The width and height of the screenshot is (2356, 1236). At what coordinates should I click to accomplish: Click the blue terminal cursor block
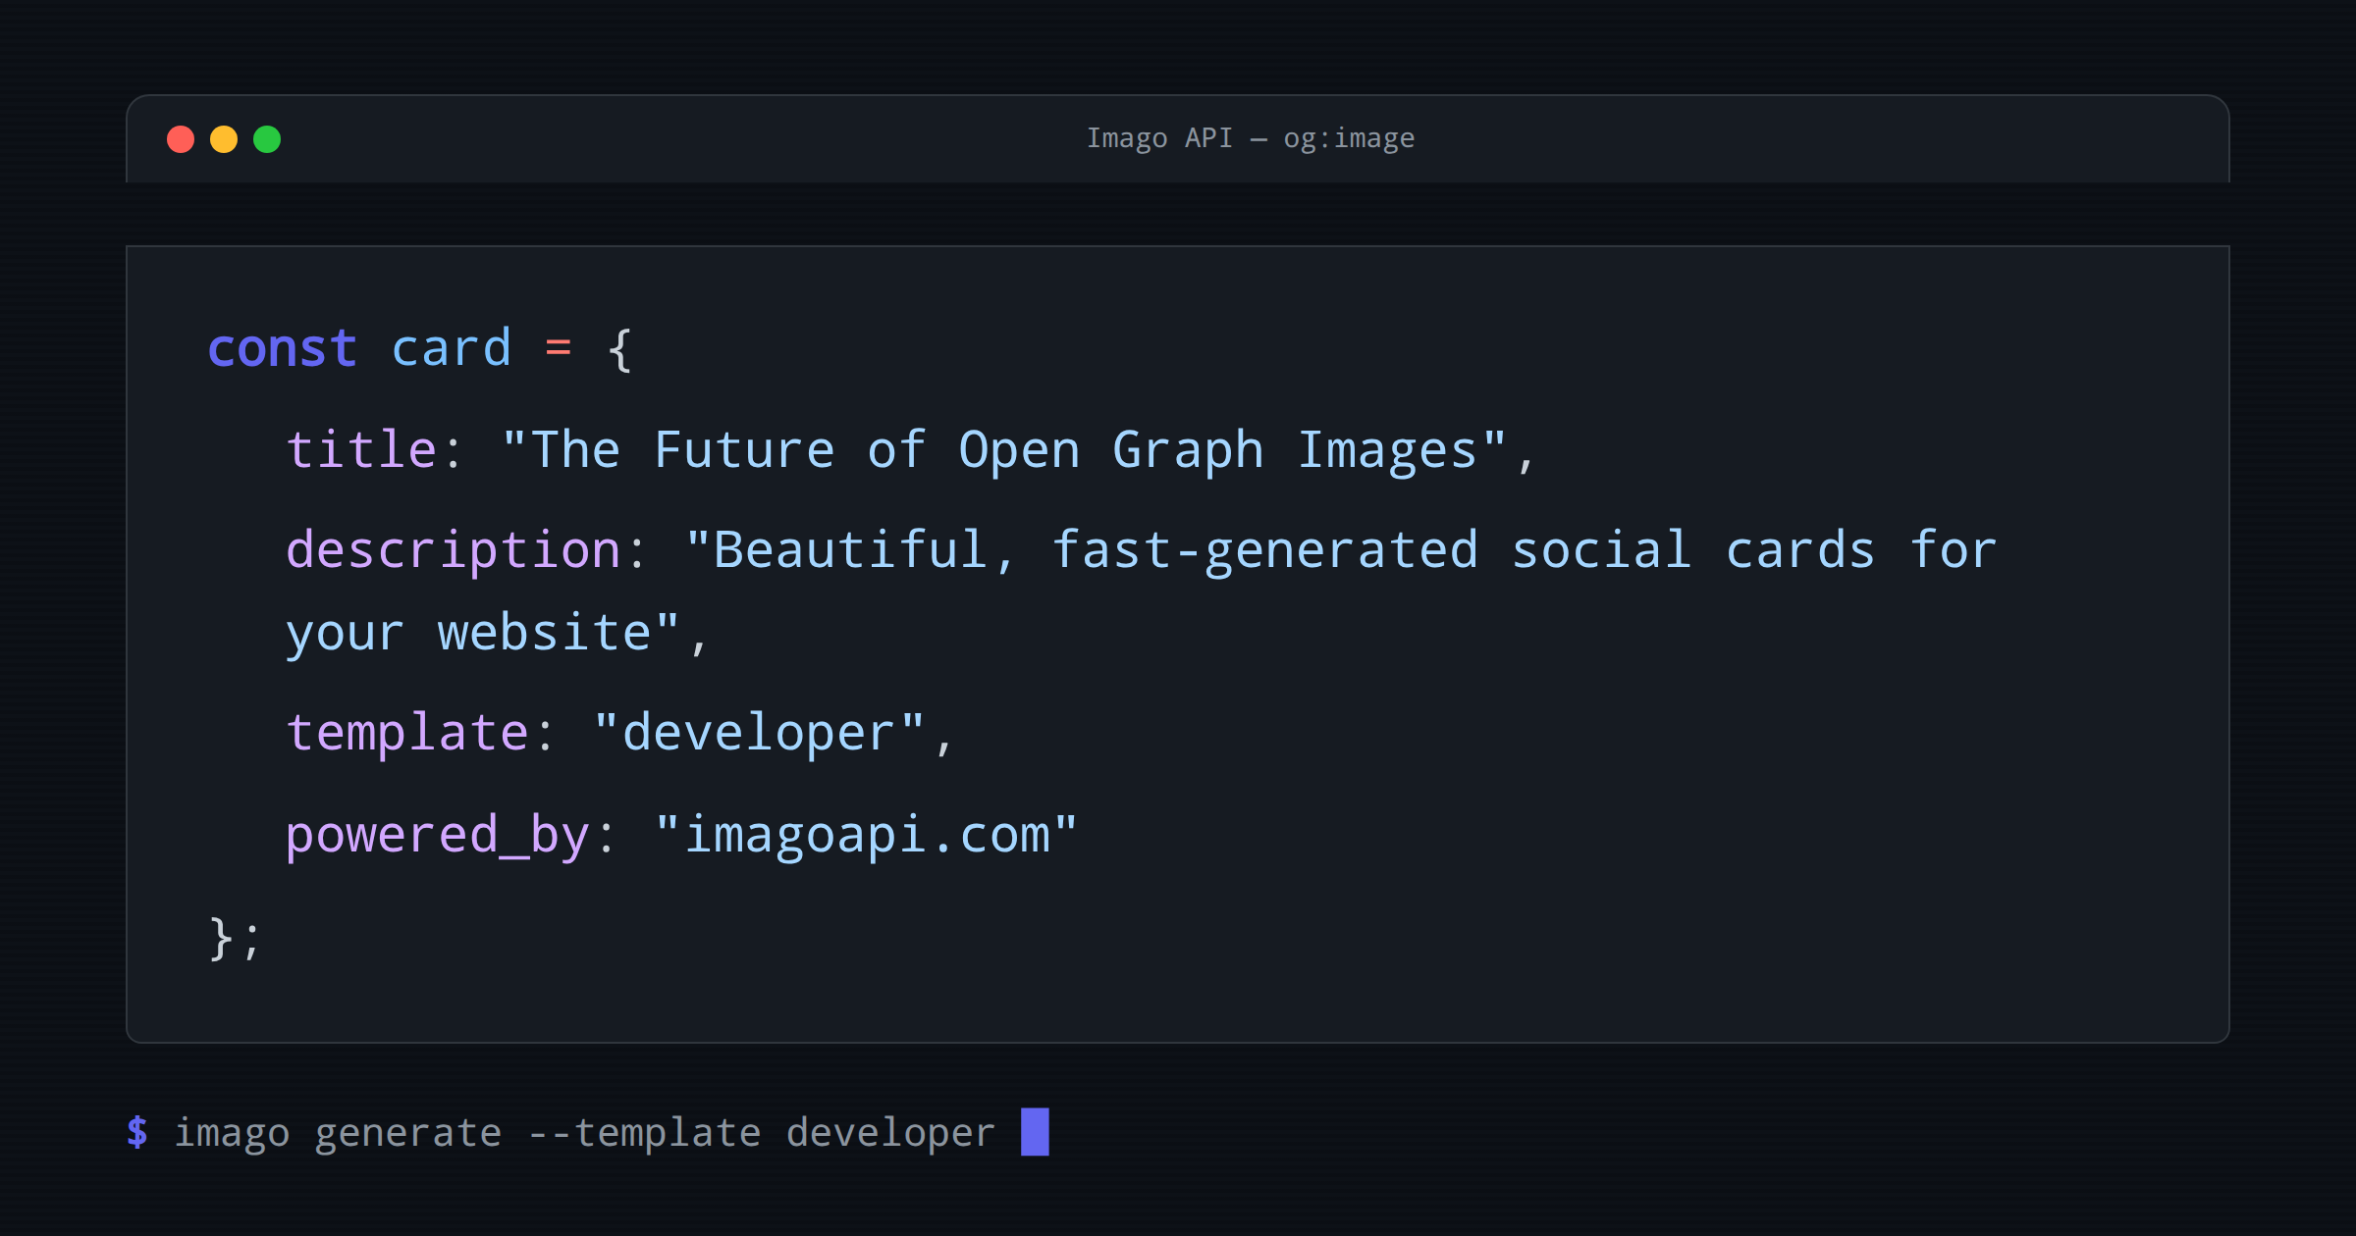[x=1036, y=1131]
